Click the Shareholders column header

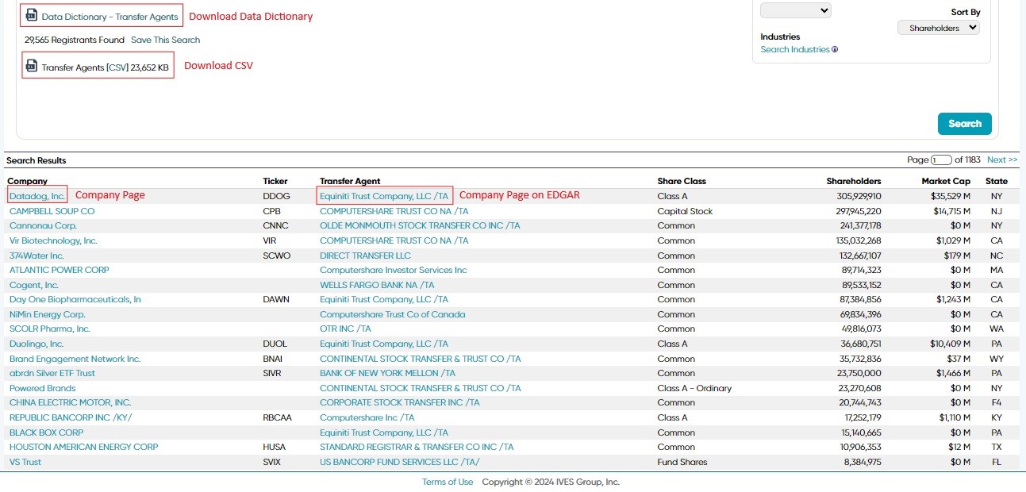[x=854, y=181]
